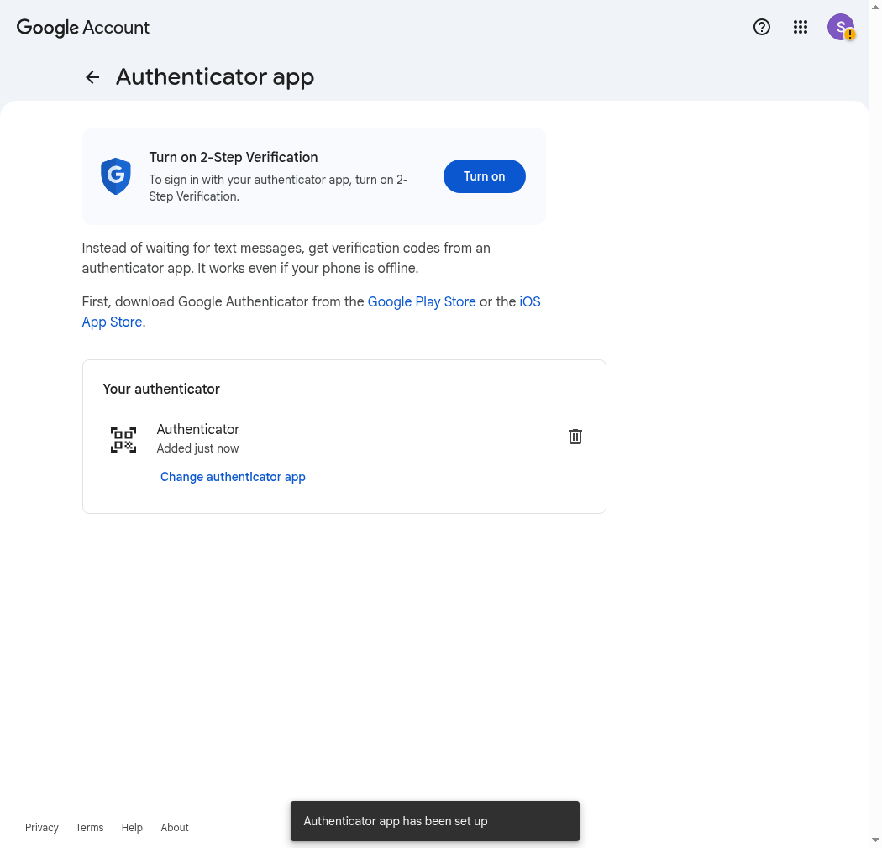
Task: Click the Google Account logo
Action: (82, 28)
